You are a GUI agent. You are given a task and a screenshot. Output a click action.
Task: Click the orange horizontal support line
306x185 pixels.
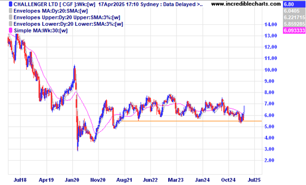(191, 121)
